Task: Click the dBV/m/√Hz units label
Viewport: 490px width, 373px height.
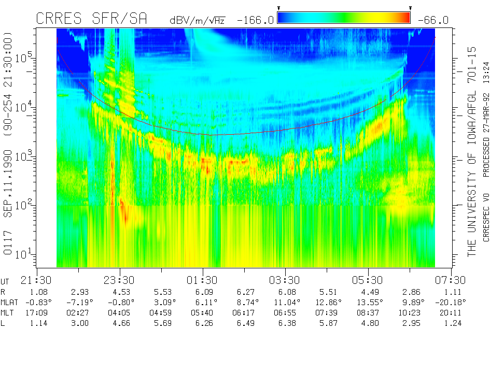Action: pos(199,20)
